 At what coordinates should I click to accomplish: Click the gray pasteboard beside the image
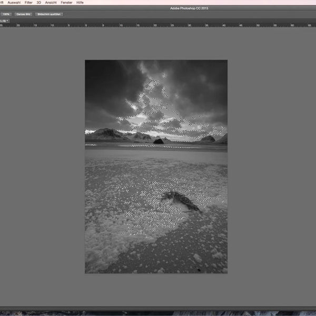click(x=42, y=169)
